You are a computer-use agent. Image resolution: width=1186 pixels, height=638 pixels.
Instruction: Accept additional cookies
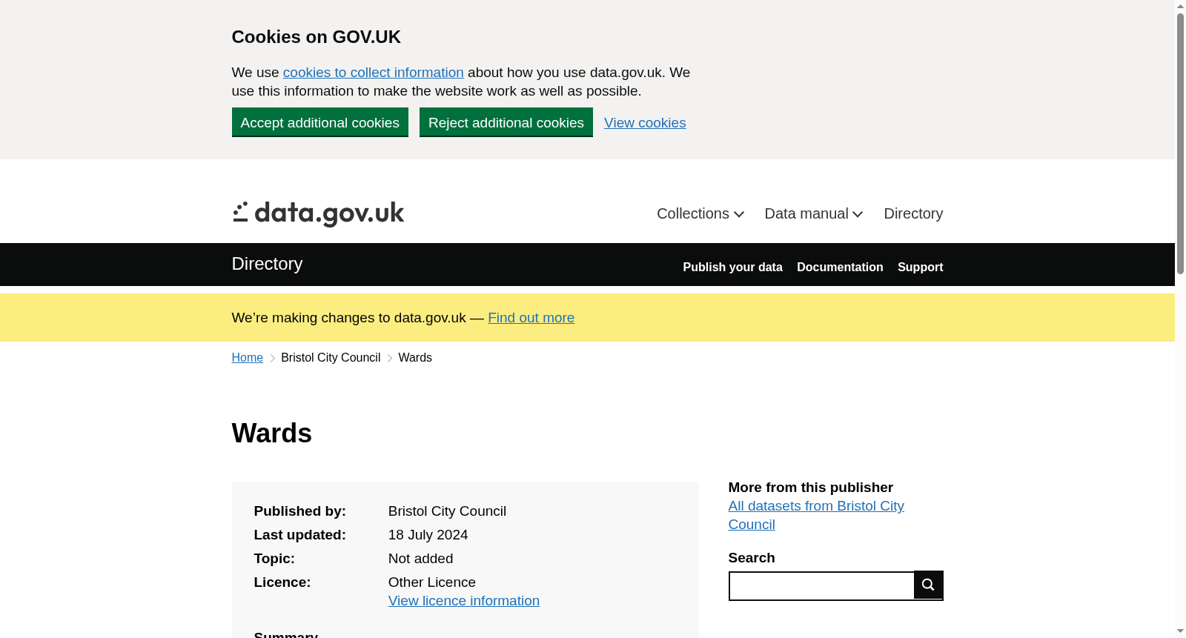point(320,122)
